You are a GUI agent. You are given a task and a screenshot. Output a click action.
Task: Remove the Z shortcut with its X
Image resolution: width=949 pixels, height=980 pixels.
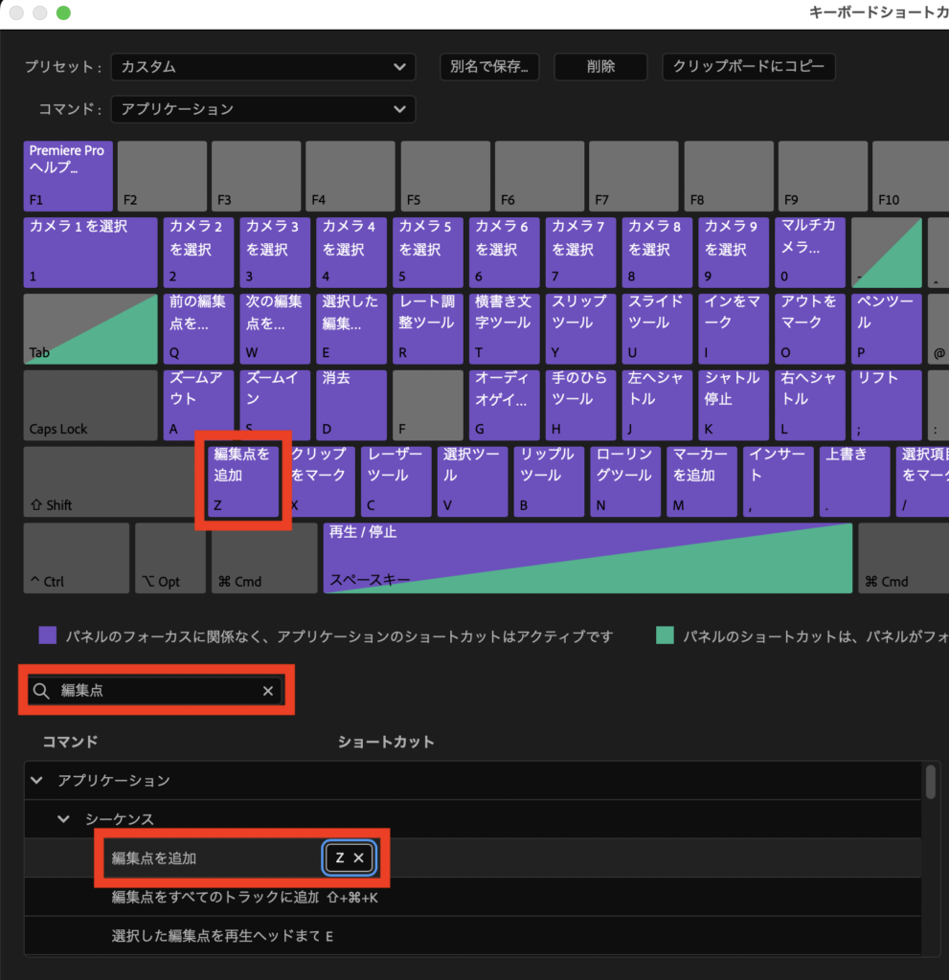(358, 858)
